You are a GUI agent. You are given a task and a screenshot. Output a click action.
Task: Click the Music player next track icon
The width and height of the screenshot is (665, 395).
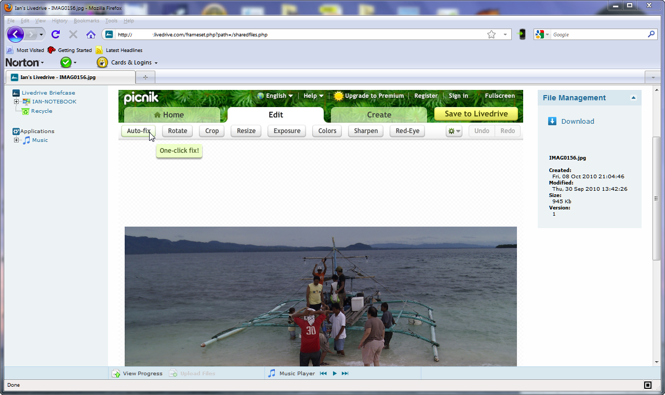[x=345, y=373]
